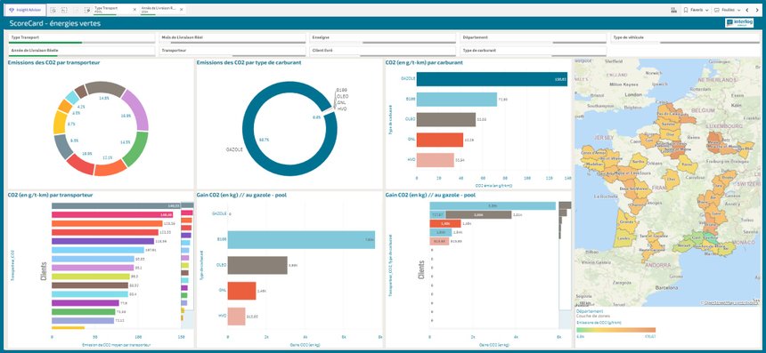
Task: Click HVO bar in CO2 par carburant chart
Action: (x=436, y=160)
